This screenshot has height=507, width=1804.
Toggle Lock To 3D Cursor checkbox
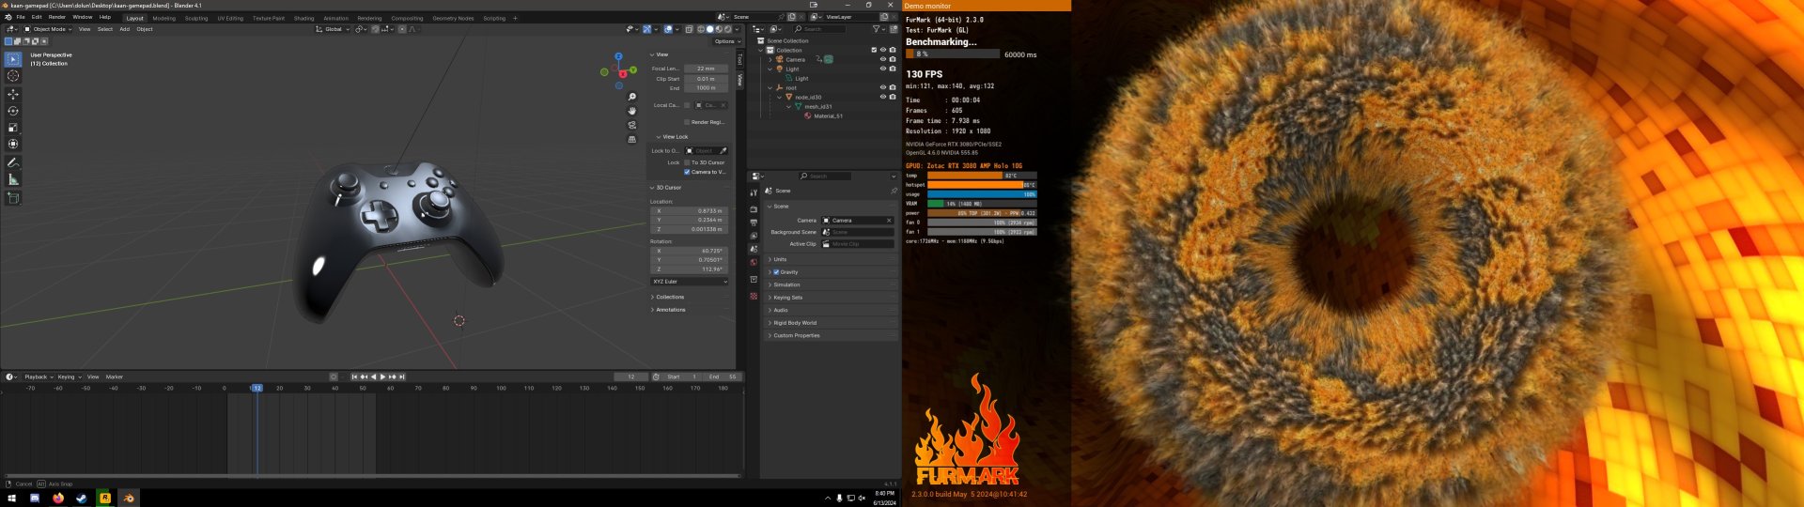click(687, 162)
